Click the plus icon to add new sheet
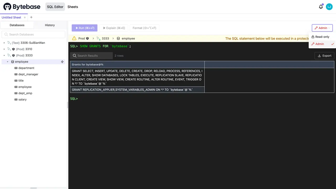336x189 pixels. tap(31, 17)
